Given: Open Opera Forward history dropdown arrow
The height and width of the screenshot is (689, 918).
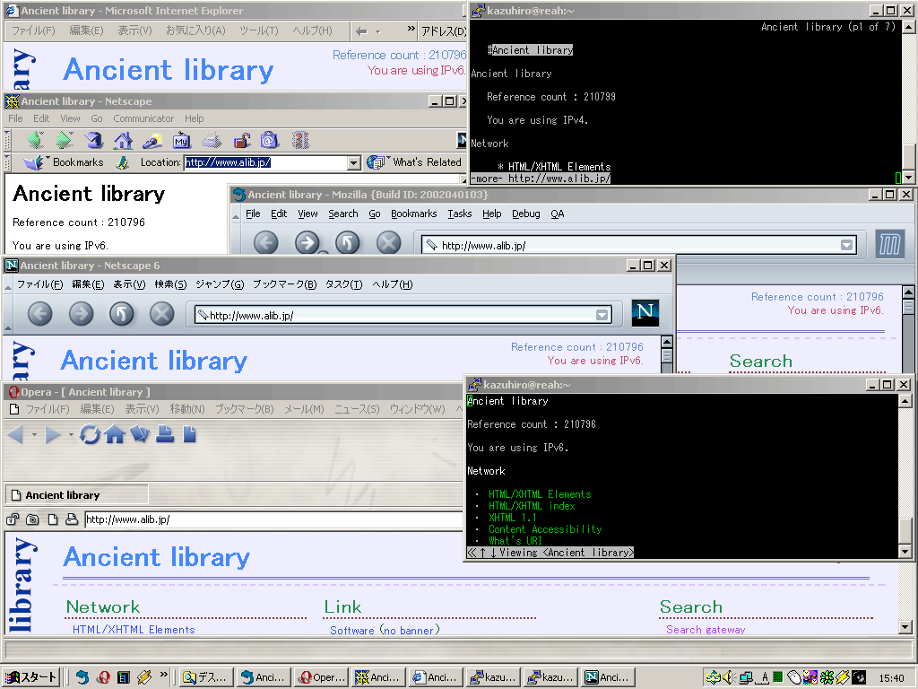Looking at the screenshot, I should pyautogui.click(x=71, y=435).
